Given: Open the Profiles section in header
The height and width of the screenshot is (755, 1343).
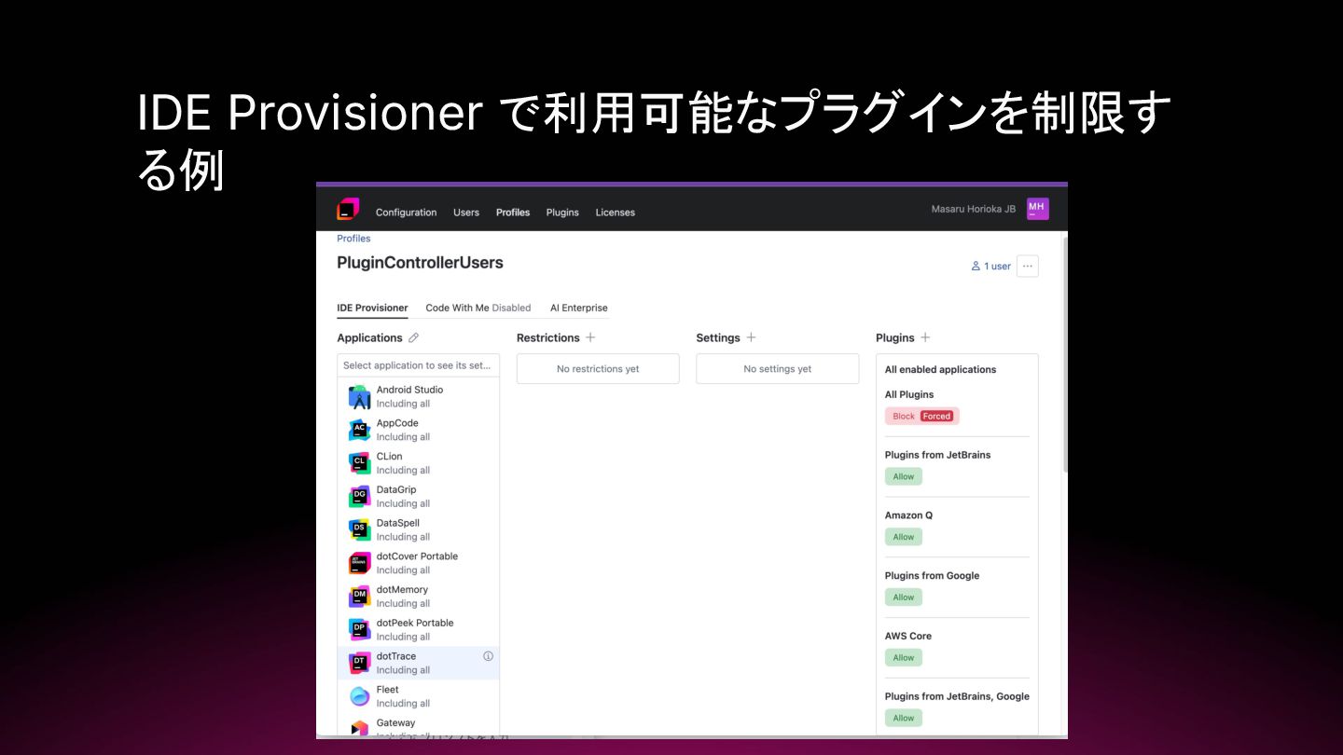Looking at the screenshot, I should tap(513, 213).
